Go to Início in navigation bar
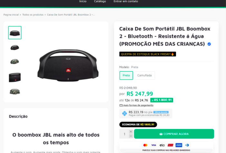 pyautogui.click(x=83, y=1)
